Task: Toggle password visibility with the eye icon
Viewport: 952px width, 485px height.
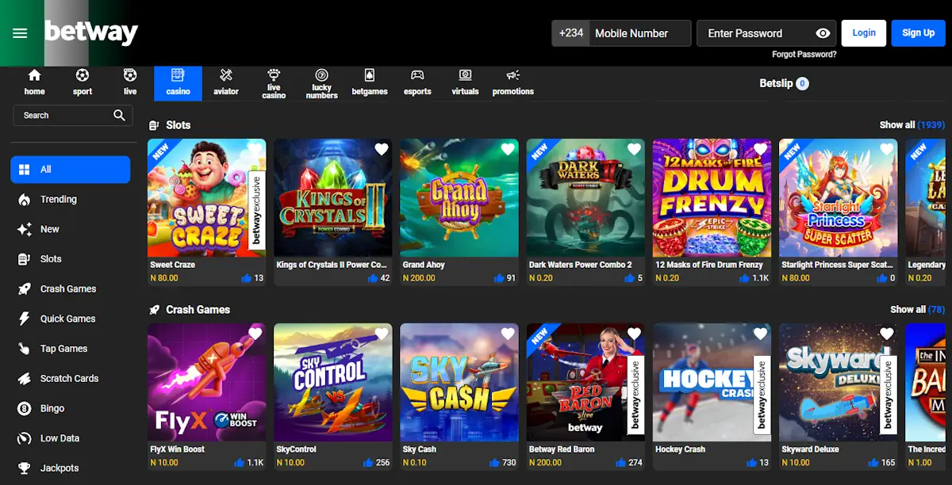Action: pos(823,32)
